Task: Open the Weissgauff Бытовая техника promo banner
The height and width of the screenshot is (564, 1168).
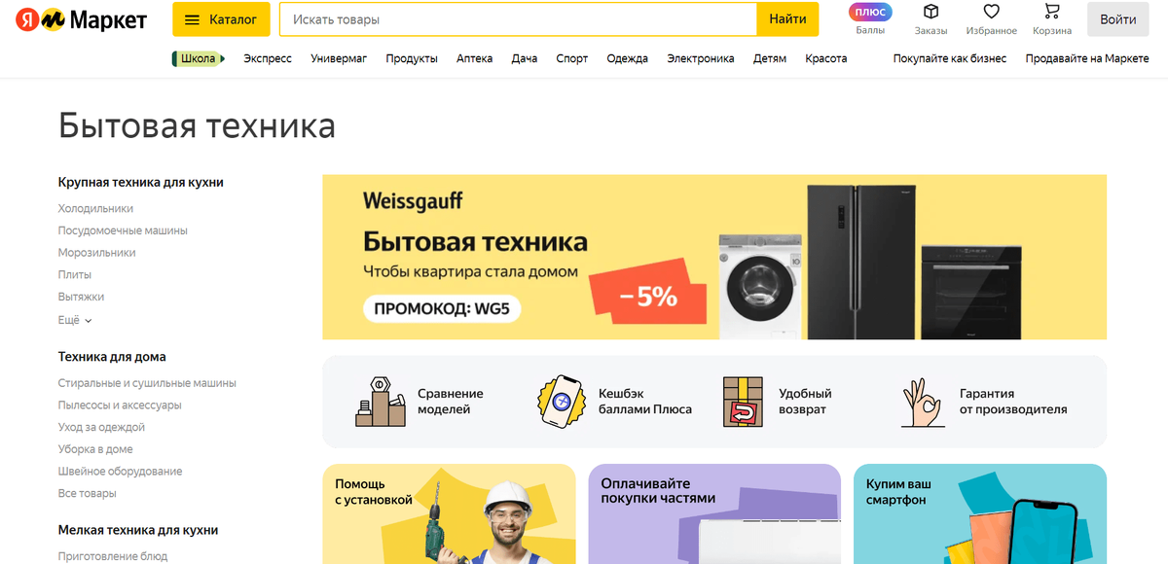Action: [x=714, y=257]
